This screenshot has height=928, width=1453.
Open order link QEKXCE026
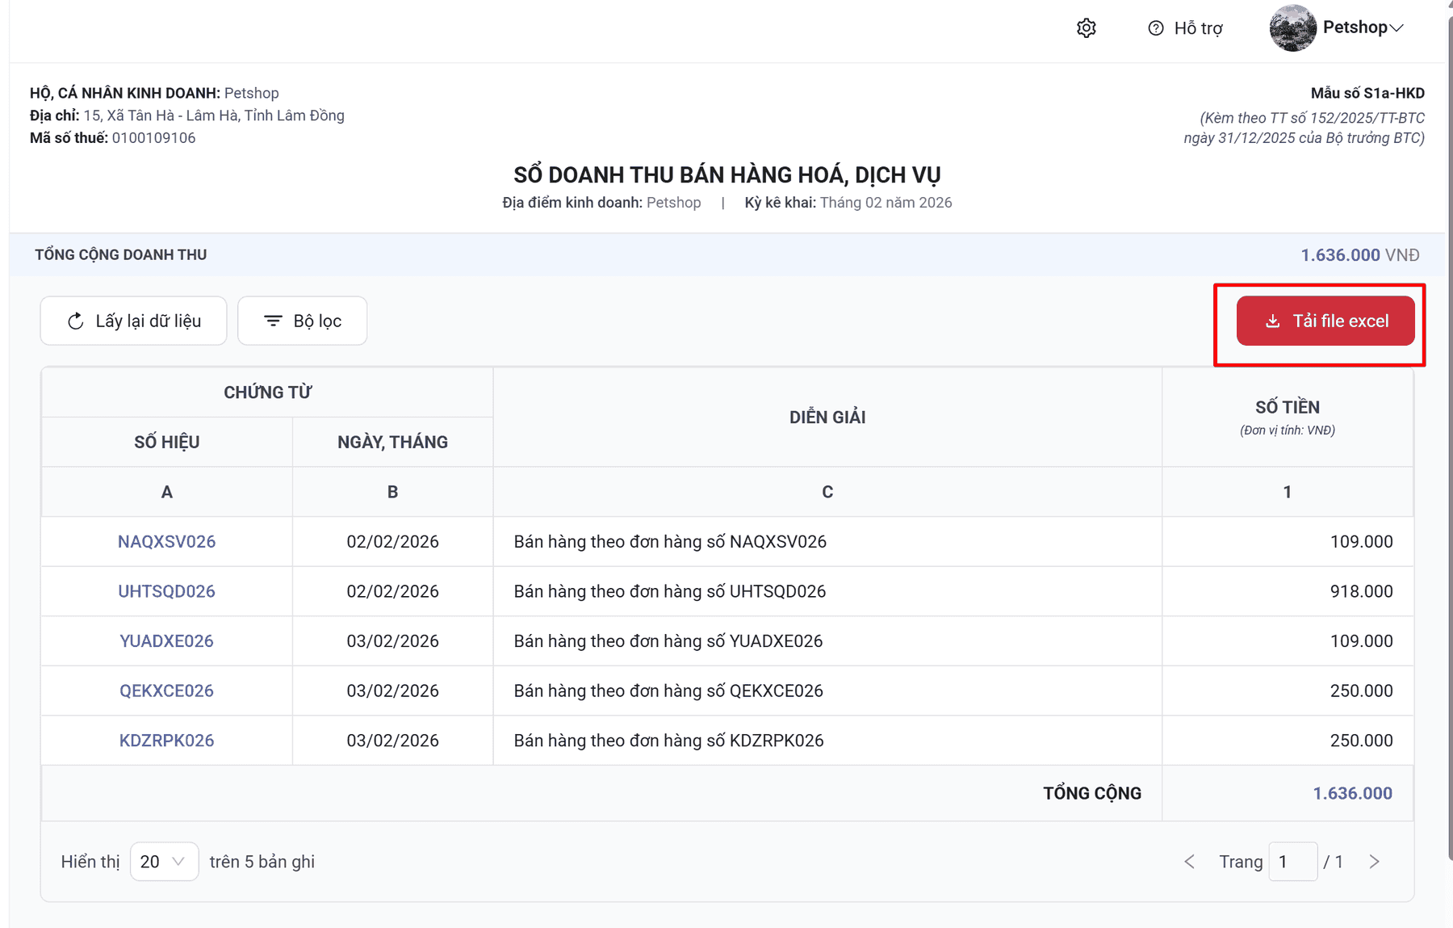coord(167,691)
